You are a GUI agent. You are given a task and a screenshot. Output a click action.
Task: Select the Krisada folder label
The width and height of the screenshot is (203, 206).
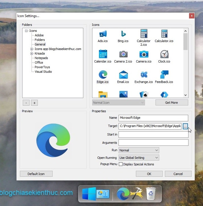(x=40, y=53)
